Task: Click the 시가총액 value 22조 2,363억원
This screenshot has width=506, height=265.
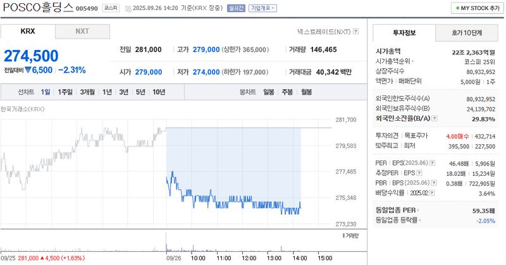Action: tap(473, 52)
